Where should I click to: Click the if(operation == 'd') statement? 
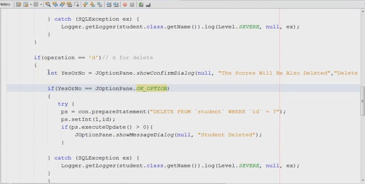point(68,58)
